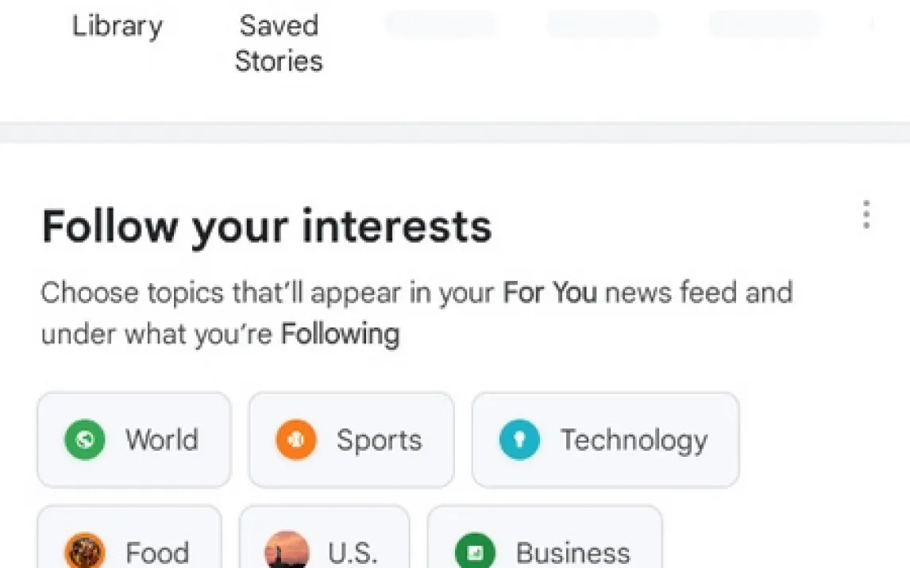Select the Business interest label
The height and width of the screenshot is (568, 910).
point(573,551)
